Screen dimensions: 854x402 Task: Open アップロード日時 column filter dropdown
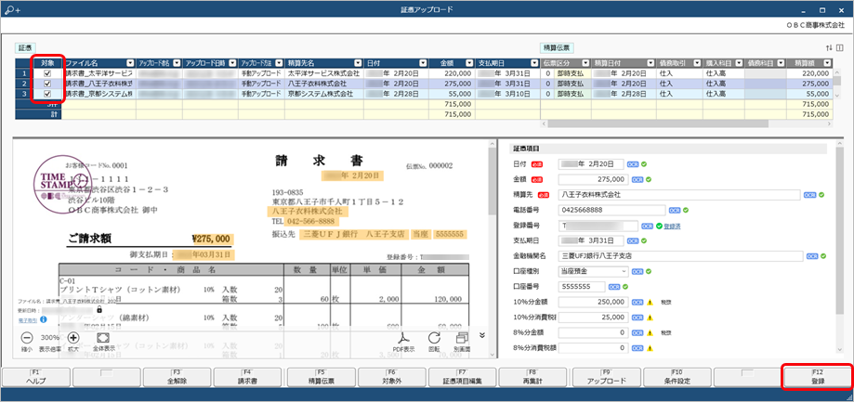coord(231,63)
